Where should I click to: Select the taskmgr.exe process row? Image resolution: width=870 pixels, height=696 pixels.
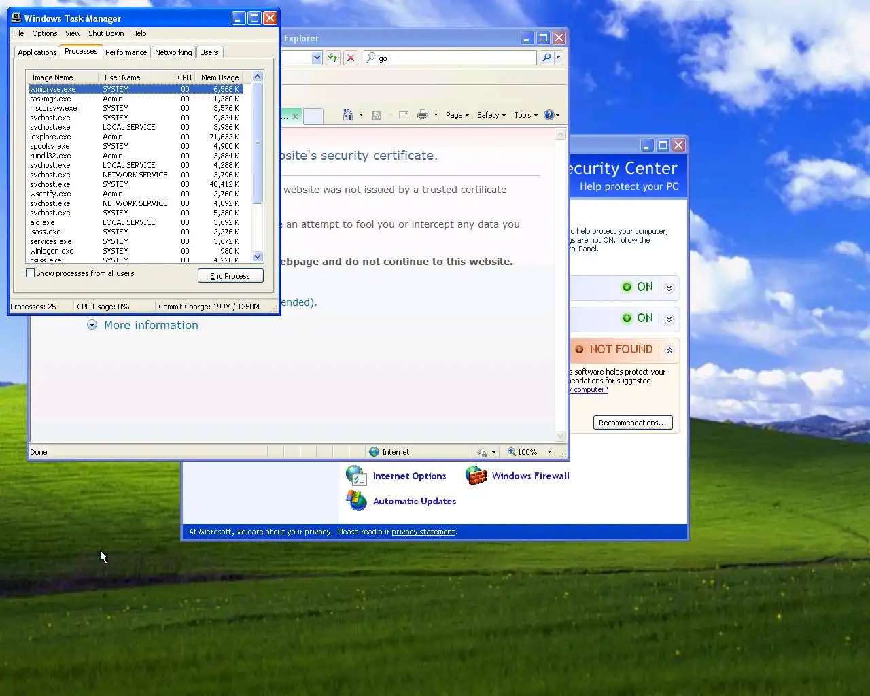[135, 99]
